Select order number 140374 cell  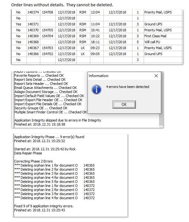click(33, 12)
